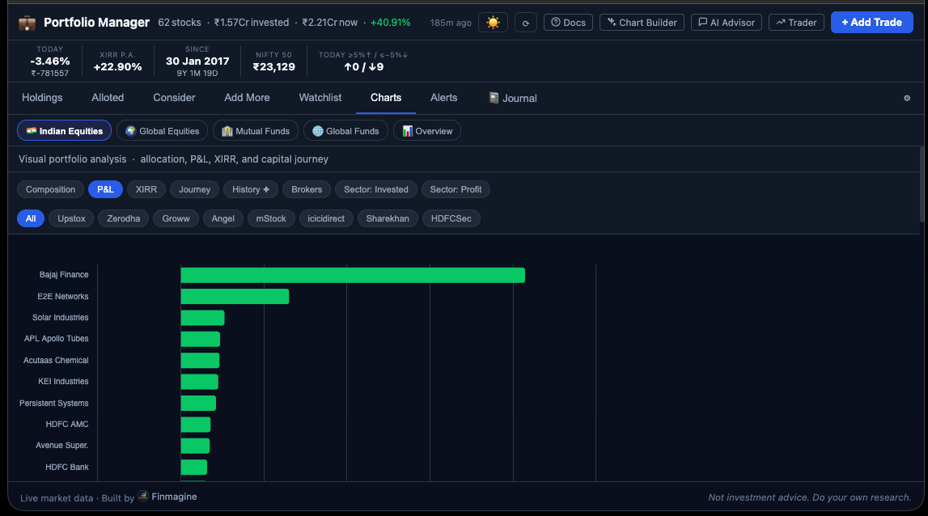
Task: Filter chart by Sharekhan broker
Action: pyautogui.click(x=388, y=218)
